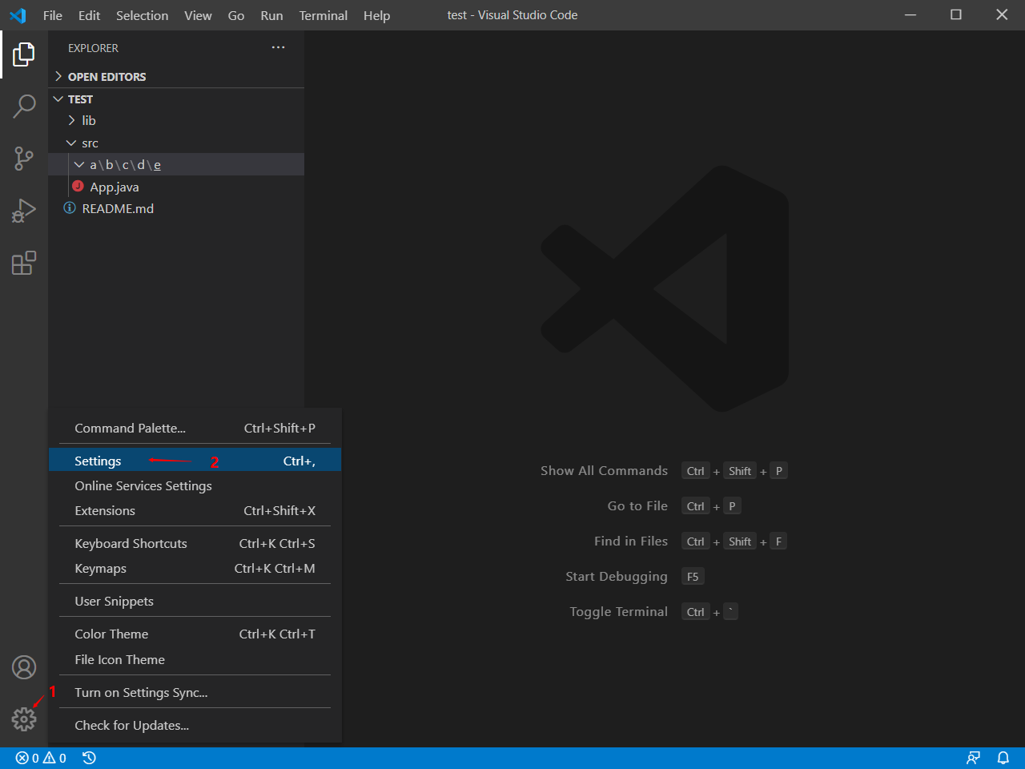
Task: Open the Selection menu
Action: 142,15
